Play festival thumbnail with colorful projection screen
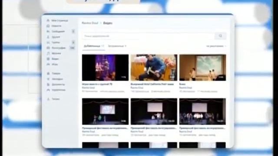This screenshot has width=278, height=156. 105,111
